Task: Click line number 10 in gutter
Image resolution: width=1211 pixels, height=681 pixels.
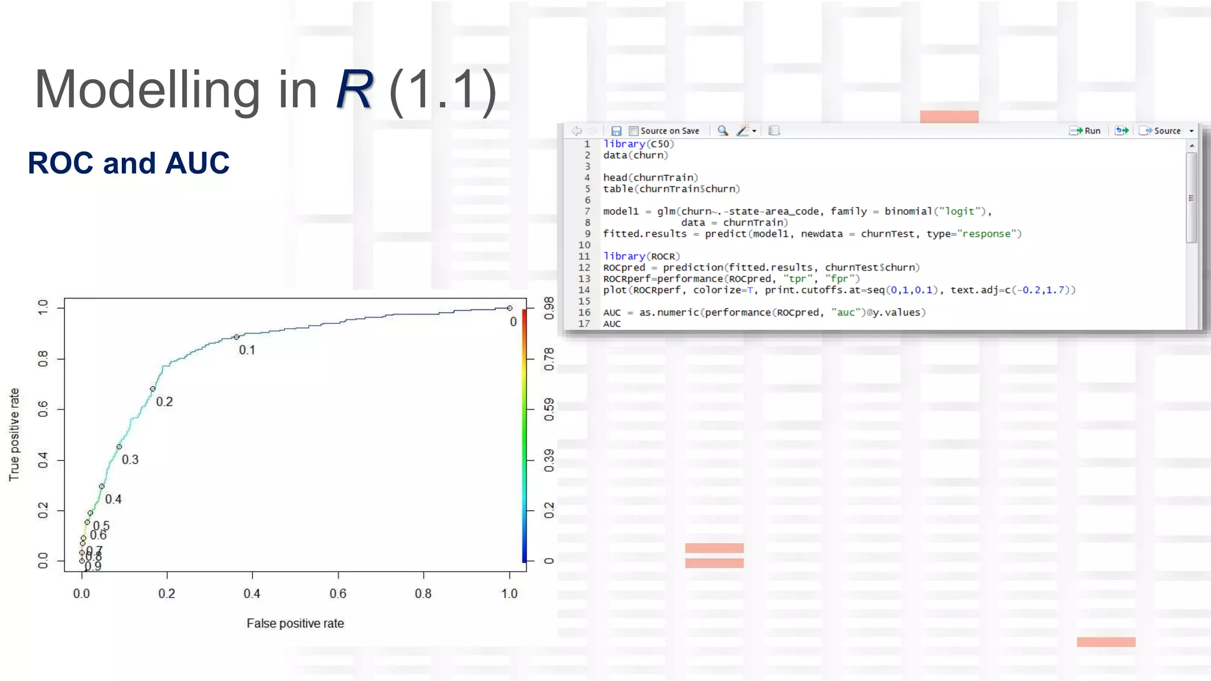Action: pos(584,245)
